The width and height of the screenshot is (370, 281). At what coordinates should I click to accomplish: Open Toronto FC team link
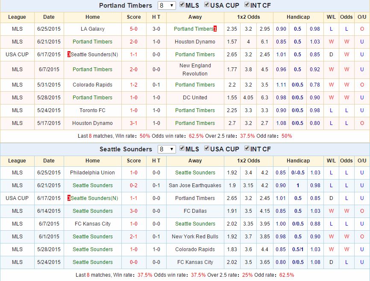click(x=92, y=110)
